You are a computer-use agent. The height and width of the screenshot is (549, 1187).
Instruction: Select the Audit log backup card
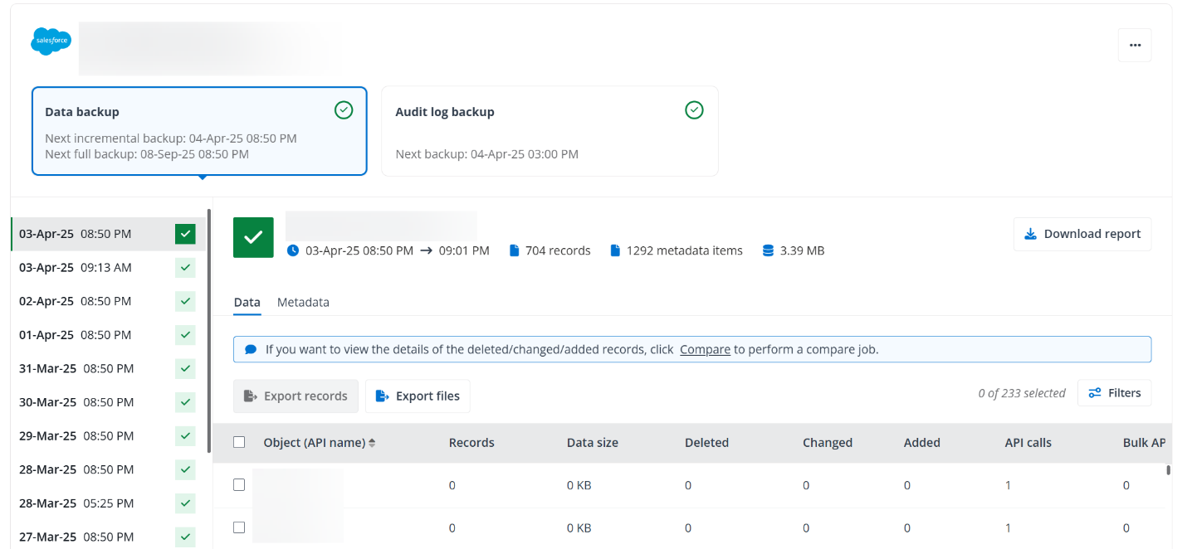[x=549, y=131]
